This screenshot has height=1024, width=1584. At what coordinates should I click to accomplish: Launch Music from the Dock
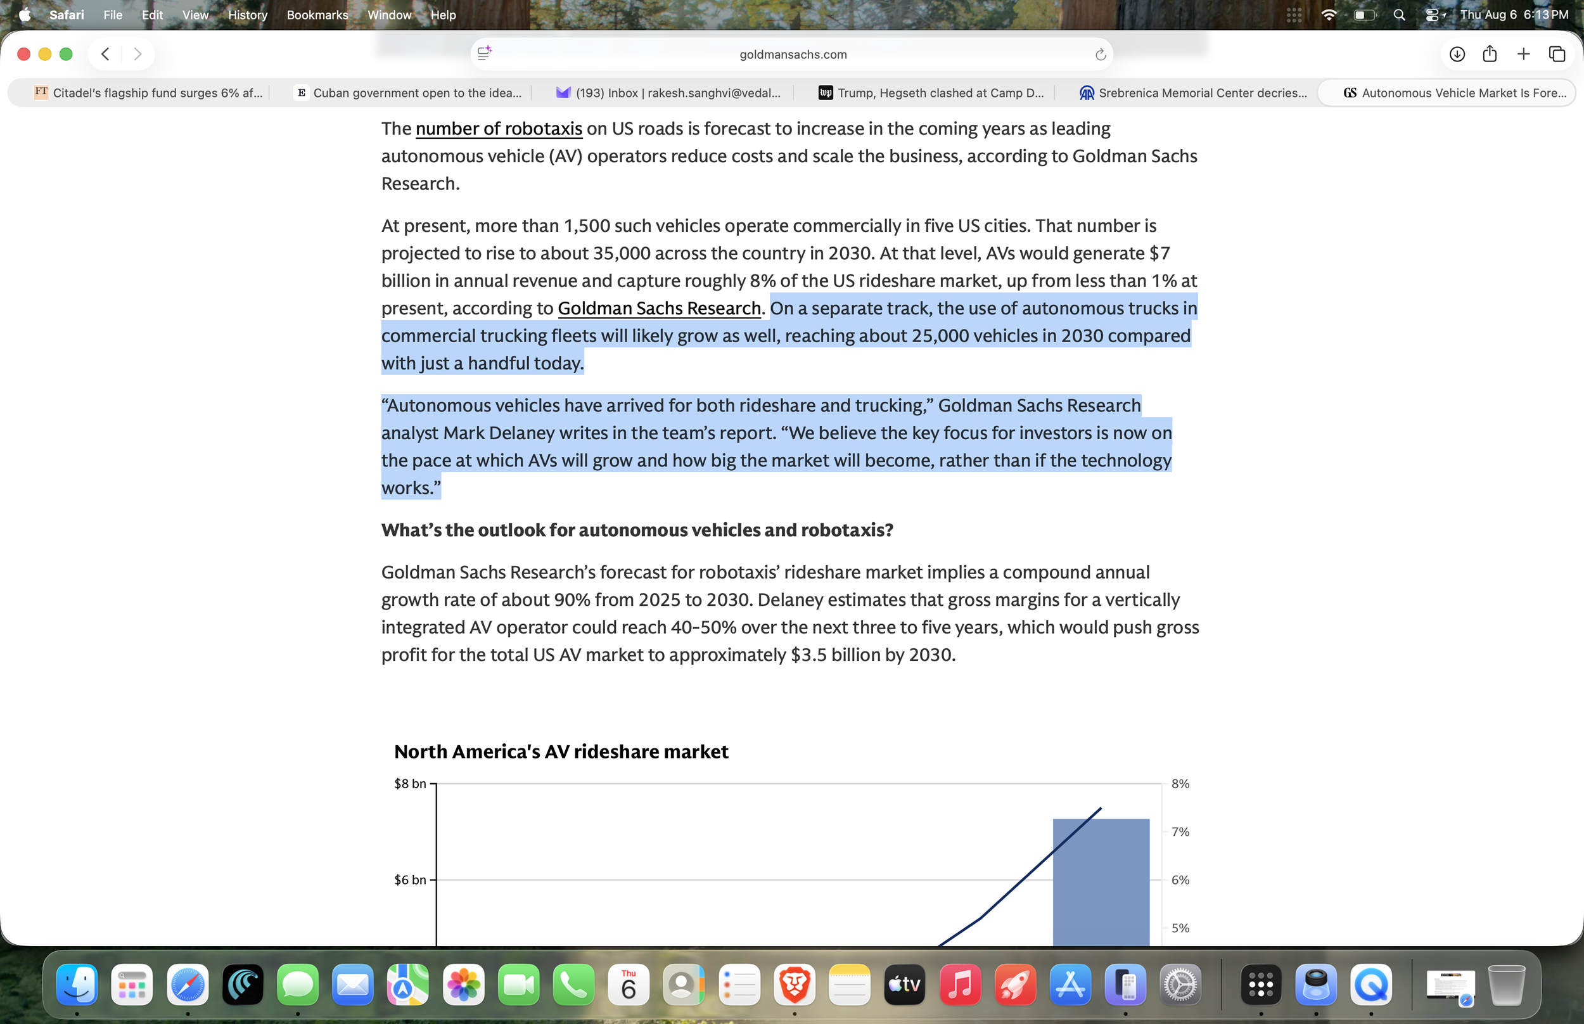(x=959, y=984)
